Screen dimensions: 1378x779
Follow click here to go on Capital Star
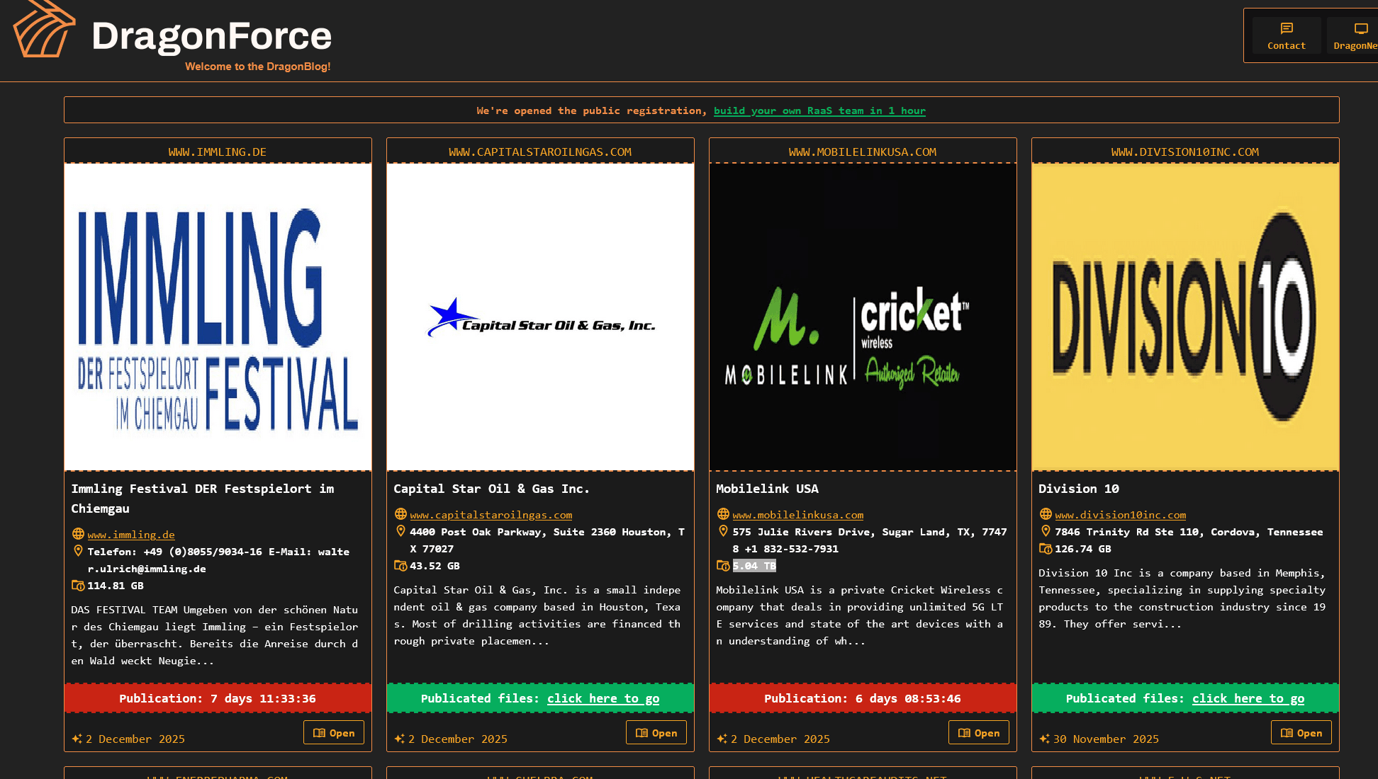[x=603, y=698]
